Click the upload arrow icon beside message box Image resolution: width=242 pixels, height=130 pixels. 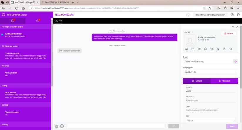pos(62,126)
